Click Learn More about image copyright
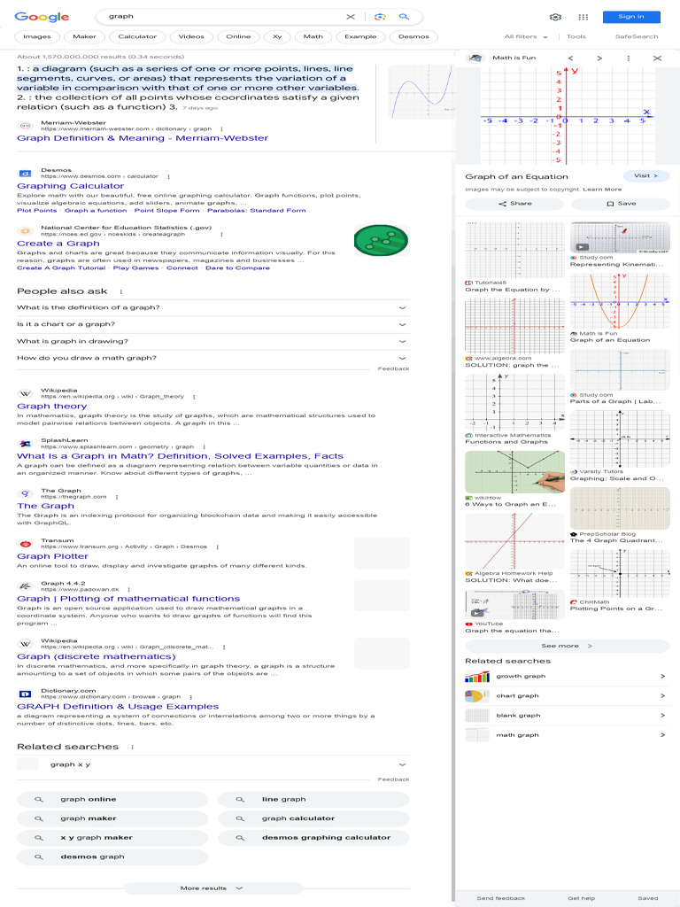Screen dimensions: 680x907 click(602, 190)
